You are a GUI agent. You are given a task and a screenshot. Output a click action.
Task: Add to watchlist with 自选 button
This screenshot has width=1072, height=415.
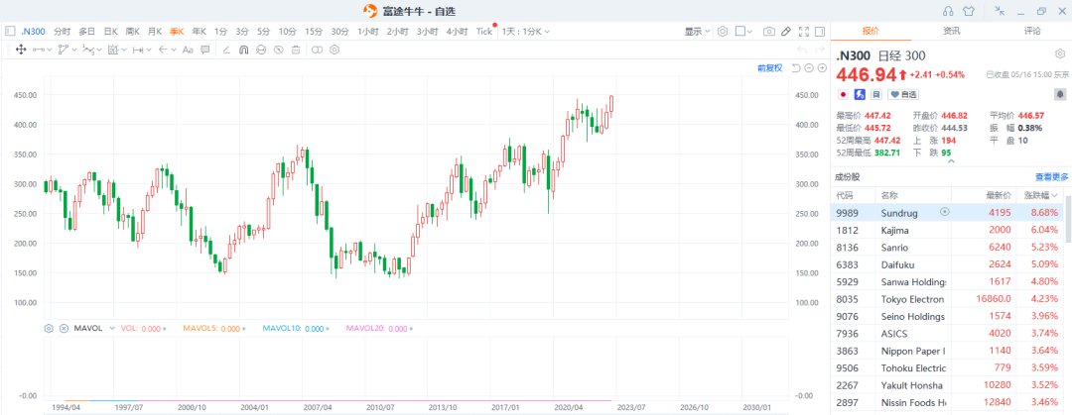coord(904,94)
